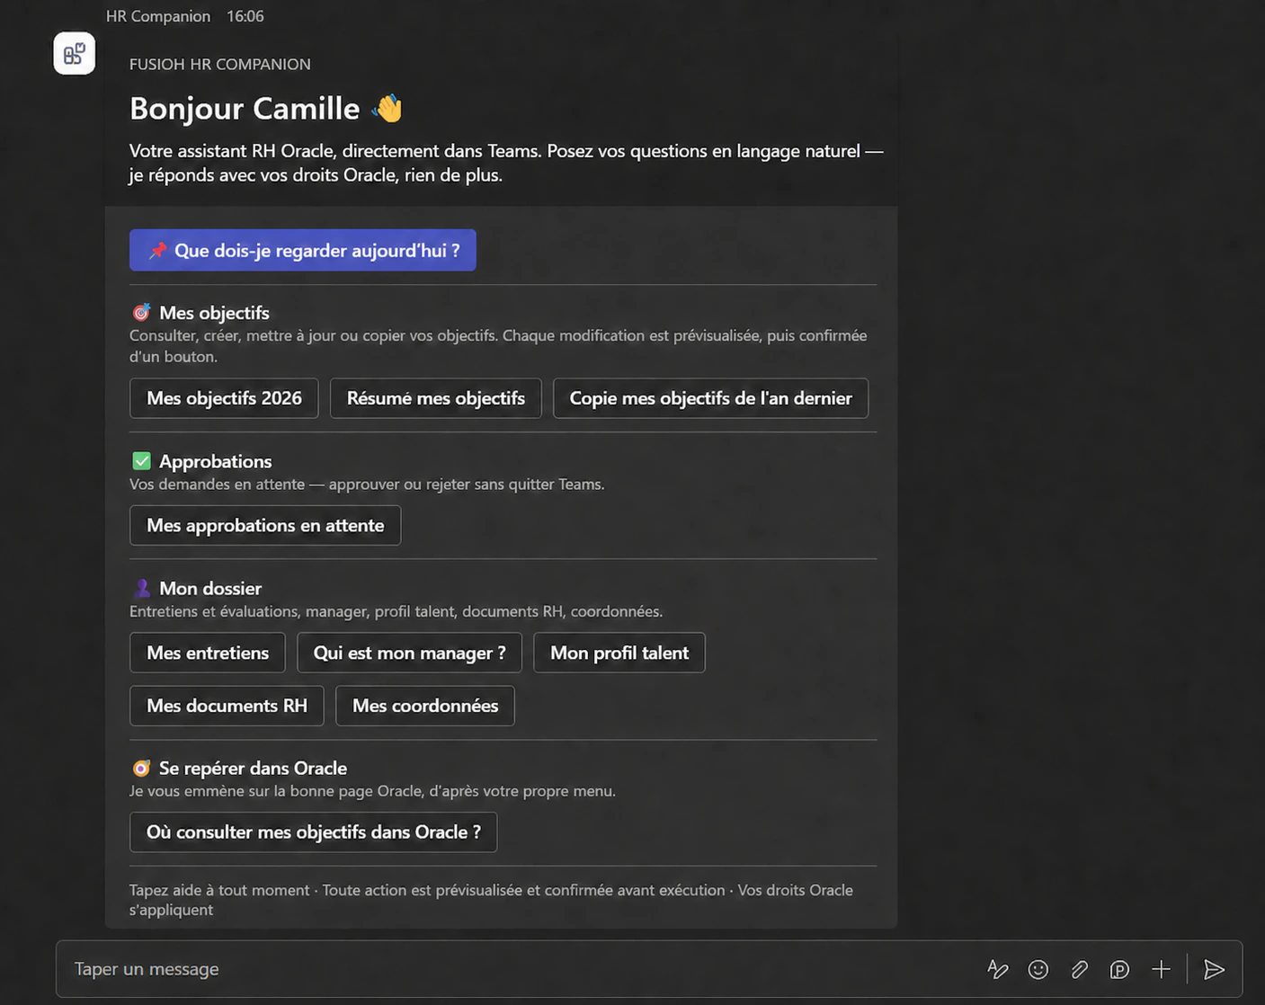Click the 'FUSIOH HR COMPANION' label
Screen dimensions: 1265x1005
coord(220,64)
